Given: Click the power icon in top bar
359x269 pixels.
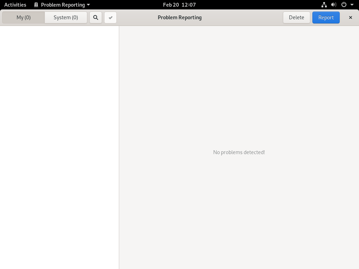Looking at the screenshot, I should click(344, 5).
